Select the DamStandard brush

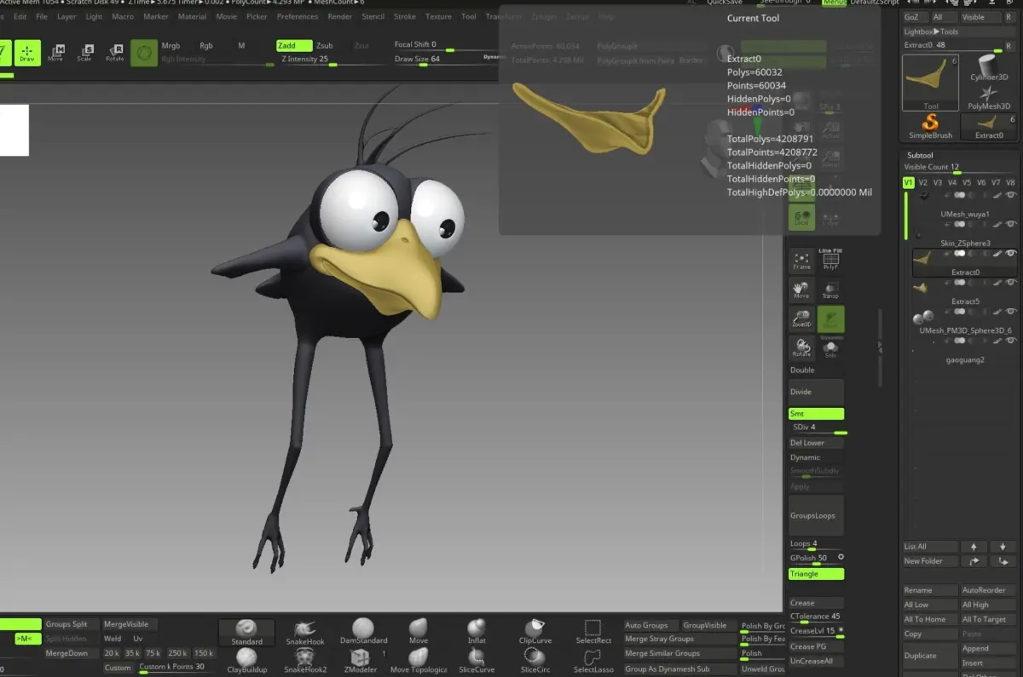(x=363, y=632)
